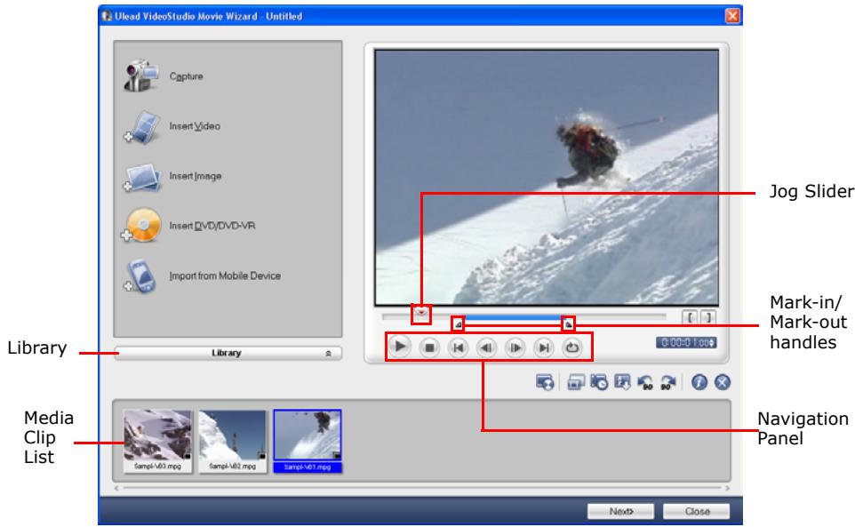
Task: Toggle repeat playback loop button
Action: pyautogui.click(x=571, y=347)
